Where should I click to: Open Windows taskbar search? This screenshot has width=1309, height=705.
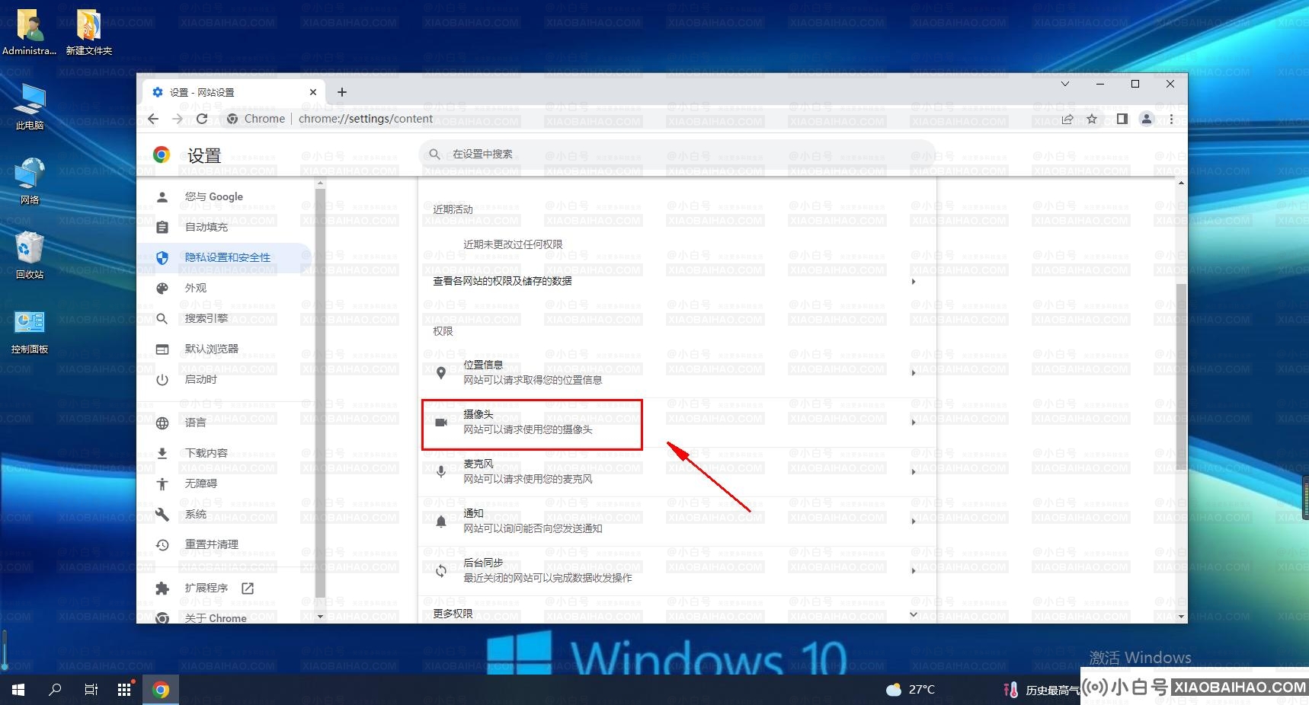pyautogui.click(x=55, y=690)
